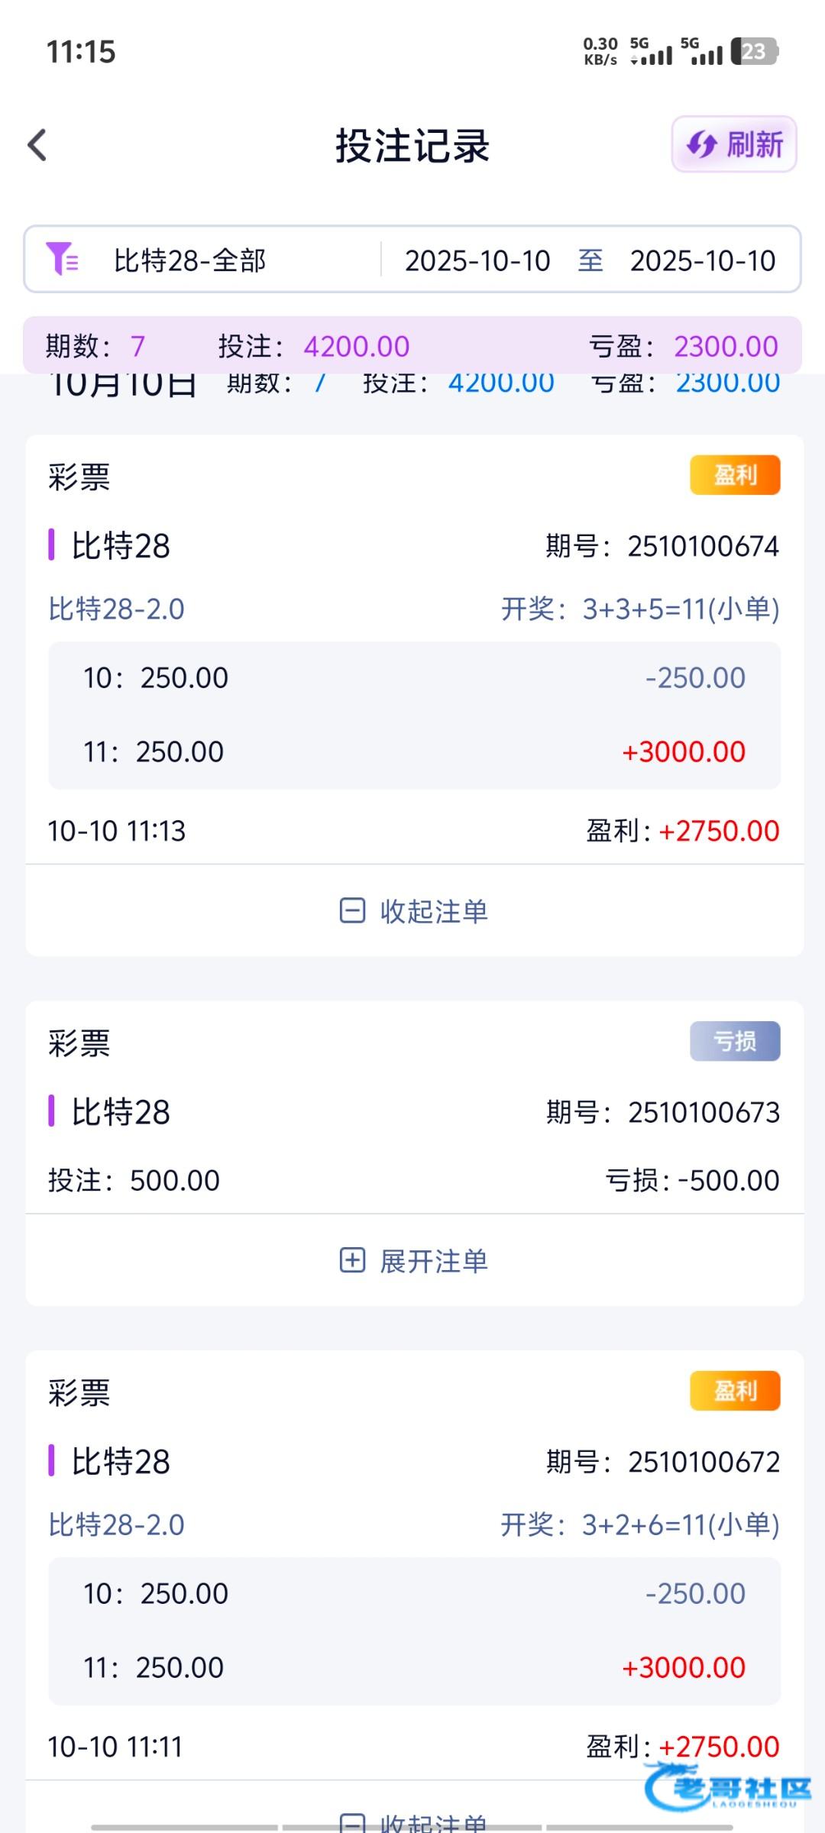
Task: Click draw result 3+2+6=11(小单)
Action: pyautogui.click(x=680, y=1525)
